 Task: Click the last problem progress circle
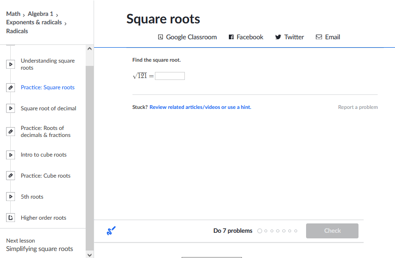[296, 231]
